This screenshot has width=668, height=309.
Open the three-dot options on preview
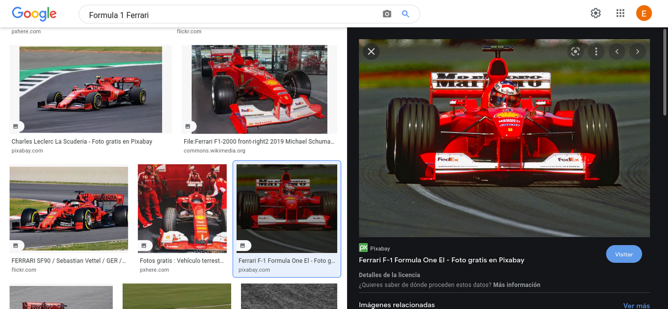click(596, 52)
